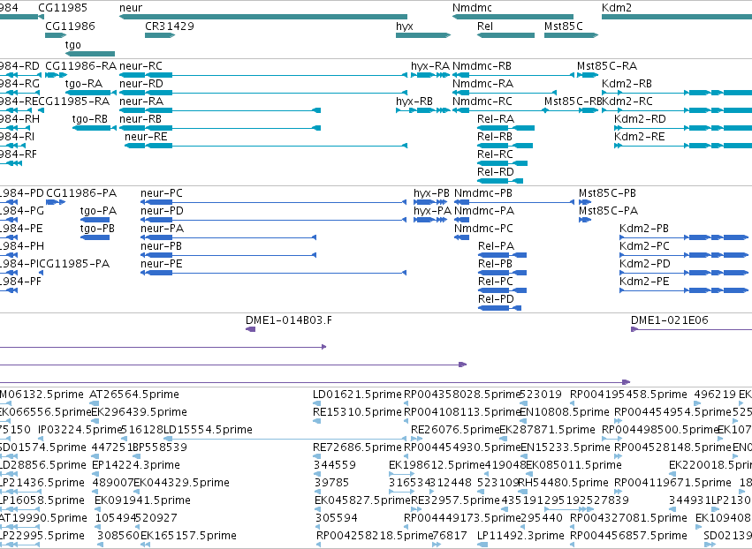Select transcript CG11985-RA
The image size is (752, 549).
coord(74,102)
